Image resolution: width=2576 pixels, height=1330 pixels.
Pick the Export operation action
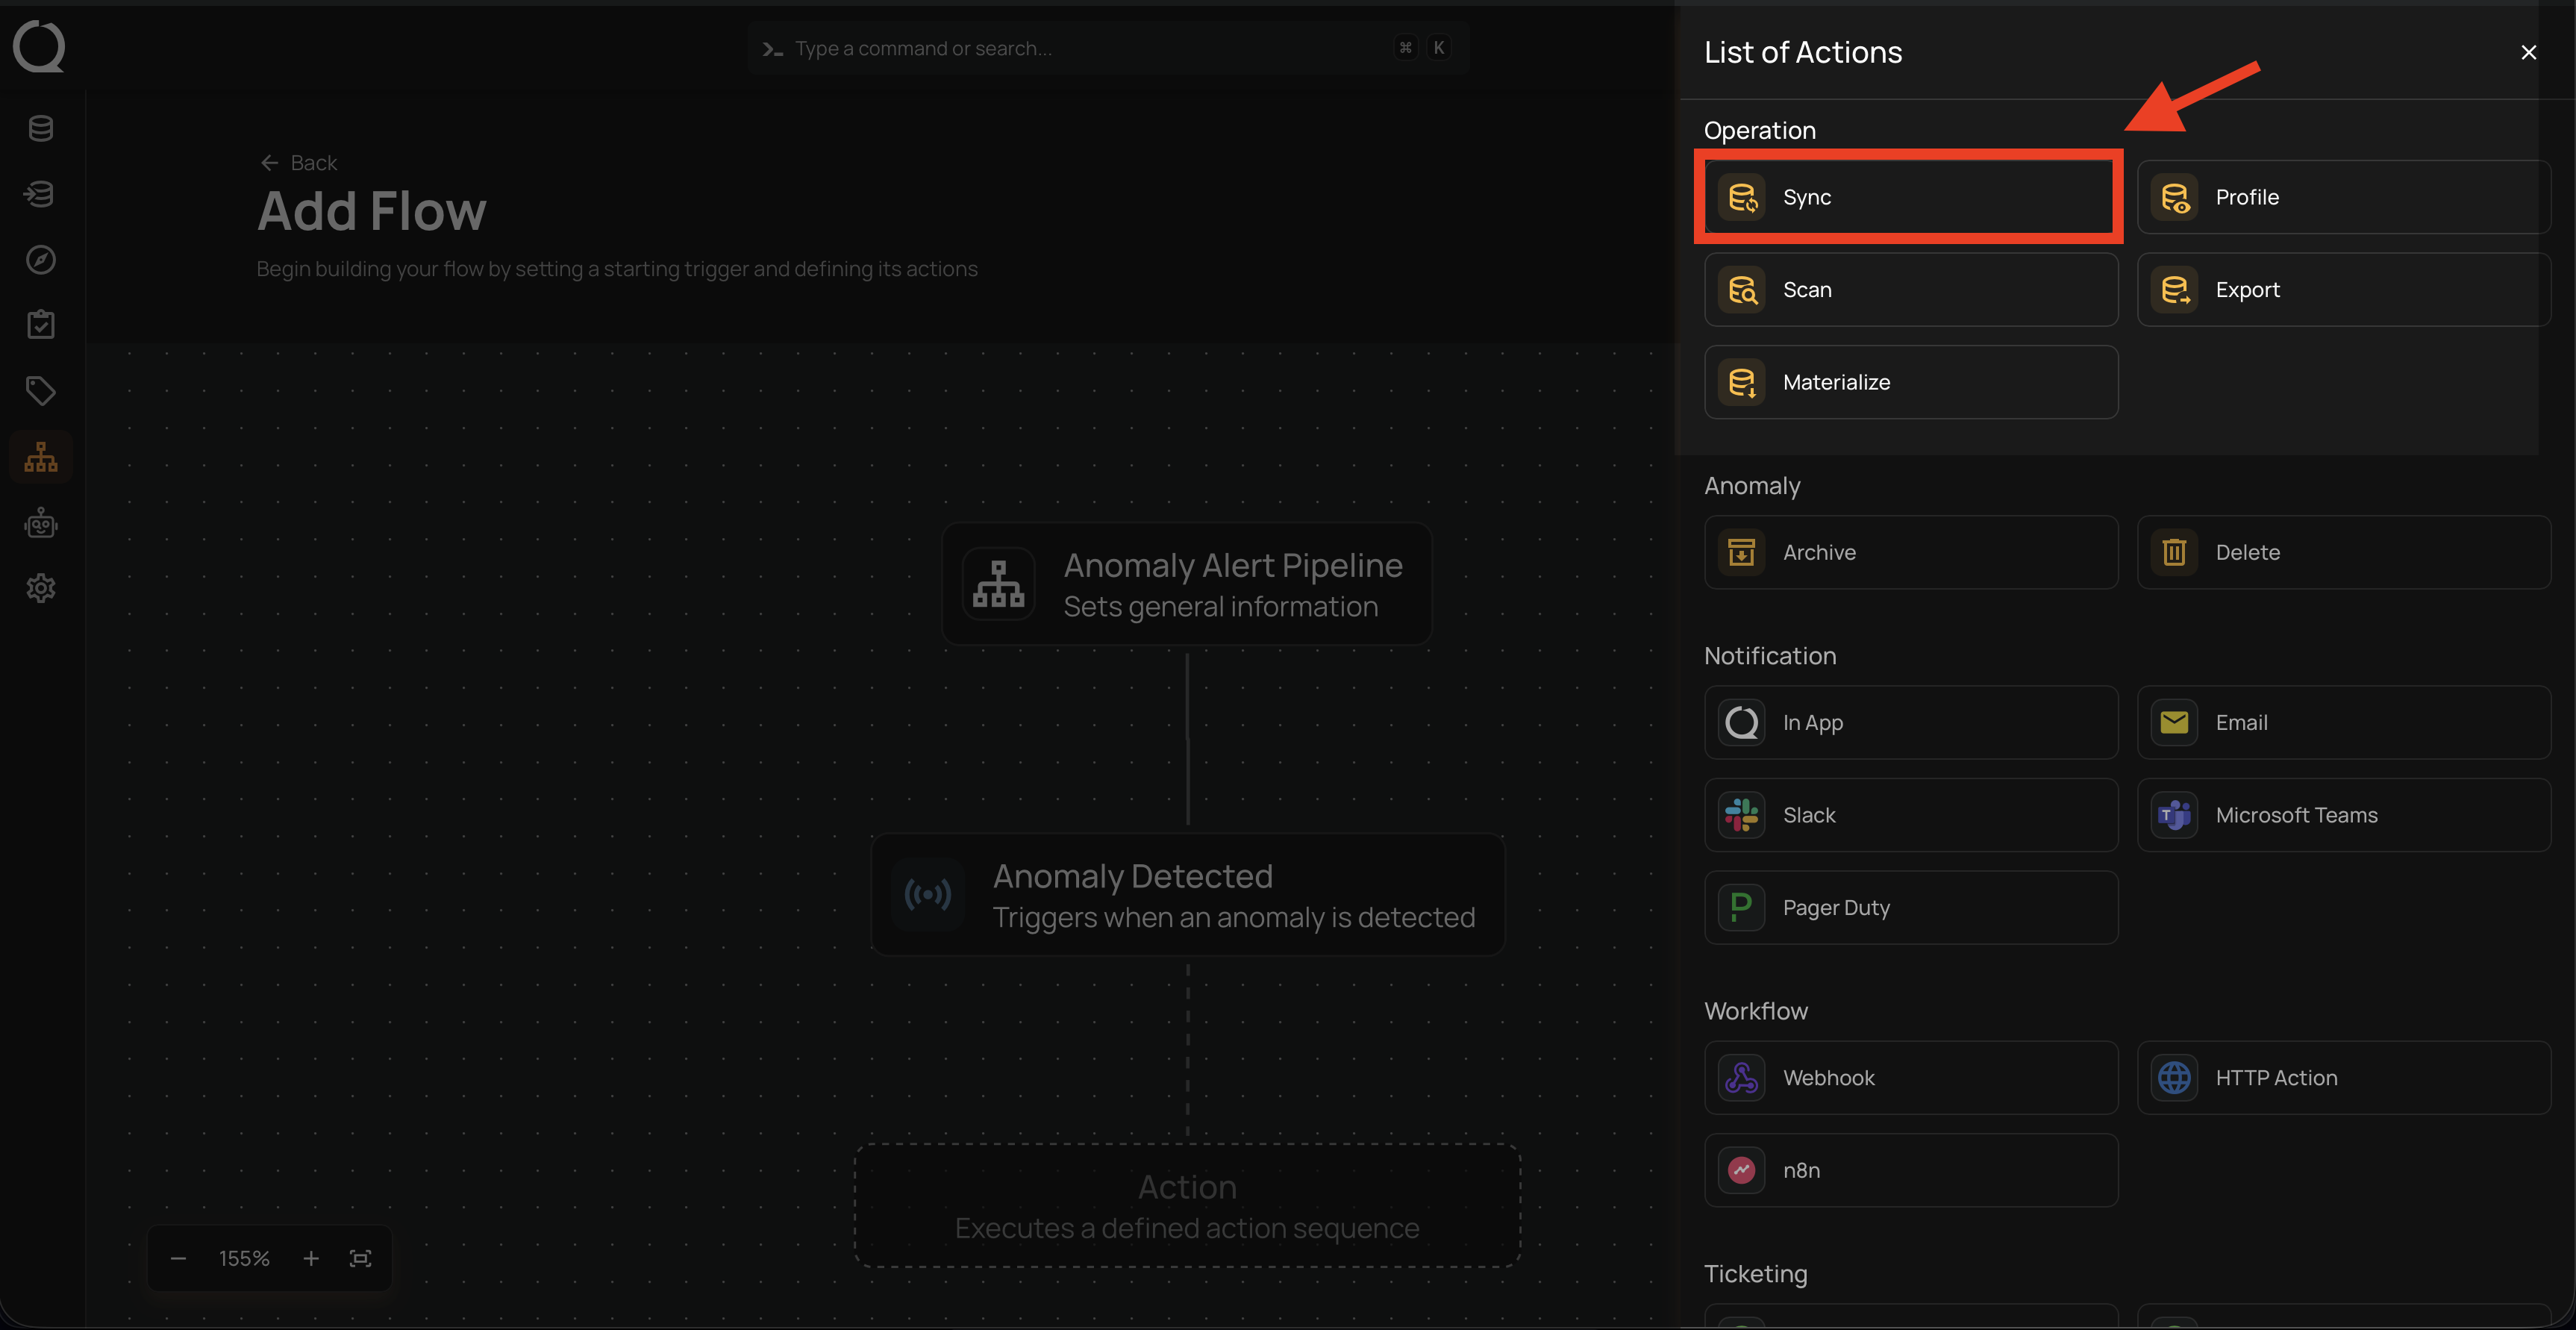click(x=2342, y=290)
